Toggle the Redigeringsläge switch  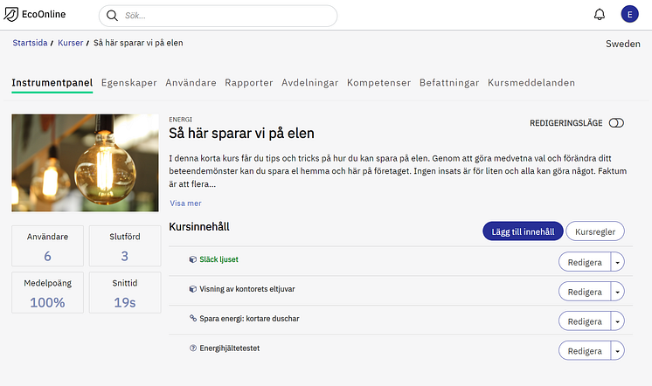(617, 123)
